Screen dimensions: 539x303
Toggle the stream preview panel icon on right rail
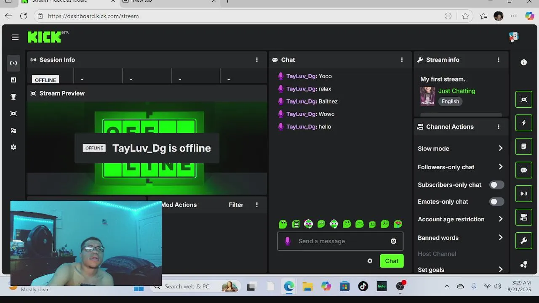524,99
